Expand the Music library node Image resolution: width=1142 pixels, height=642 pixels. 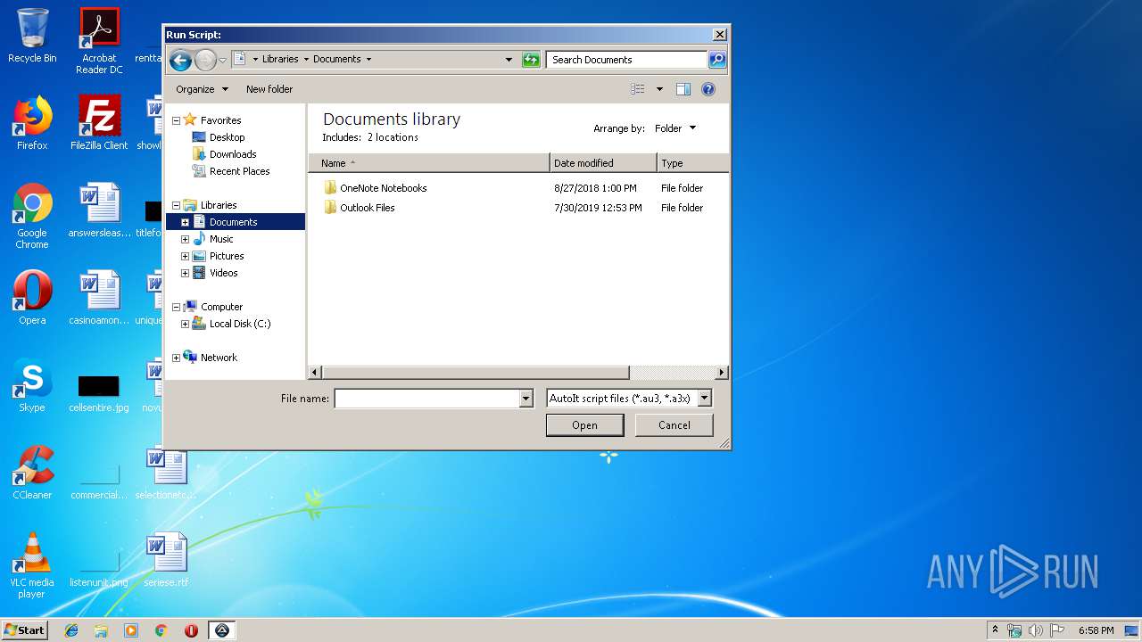coord(185,239)
